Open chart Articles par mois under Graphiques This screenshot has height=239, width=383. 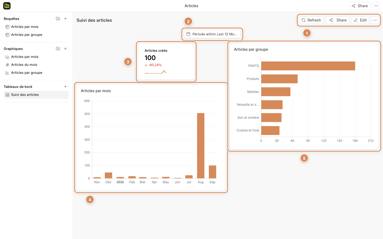click(36, 57)
